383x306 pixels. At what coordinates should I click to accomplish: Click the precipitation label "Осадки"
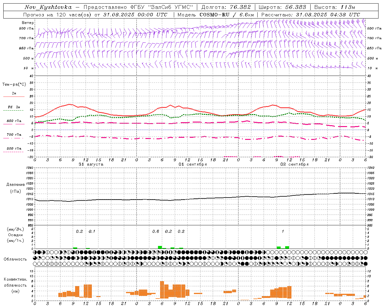pos(16,235)
